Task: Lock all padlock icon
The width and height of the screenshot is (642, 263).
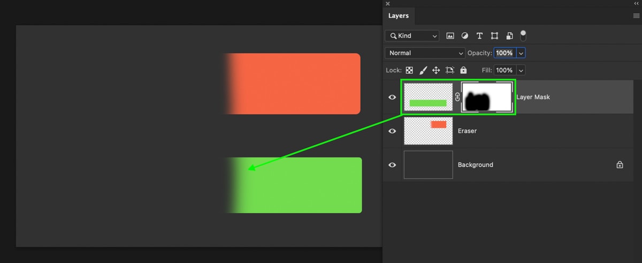Action: tap(463, 70)
